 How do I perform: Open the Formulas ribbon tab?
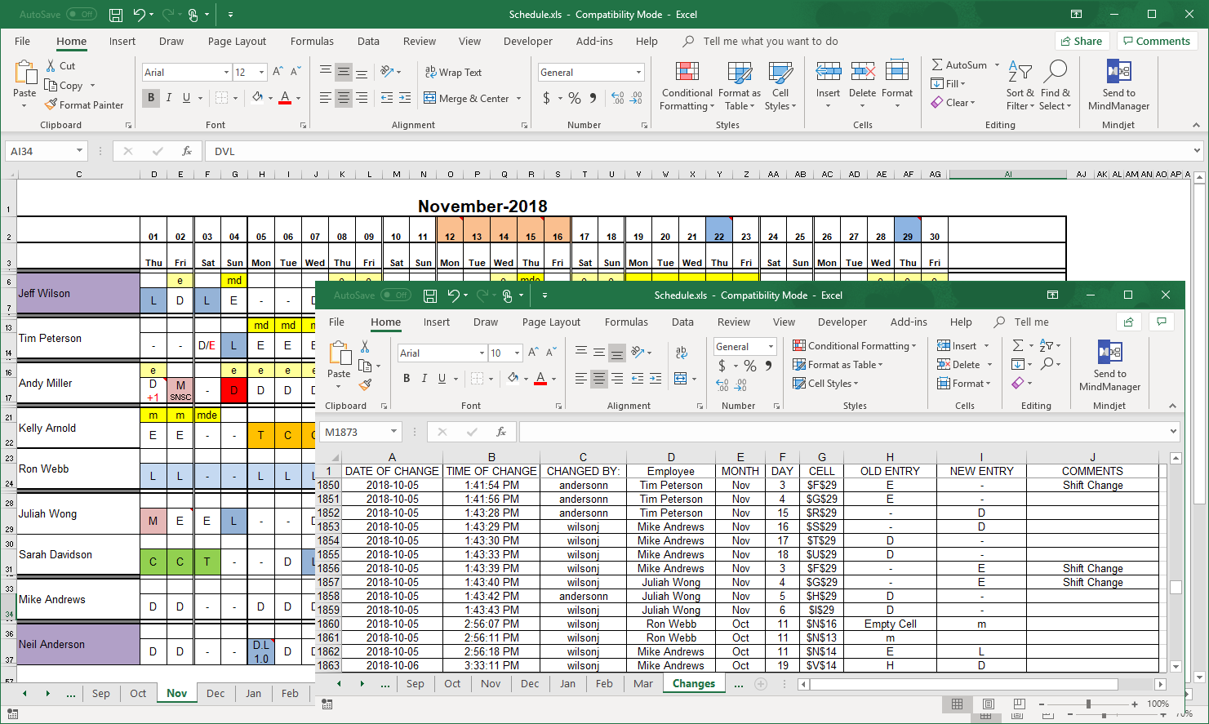(x=312, y=41)
